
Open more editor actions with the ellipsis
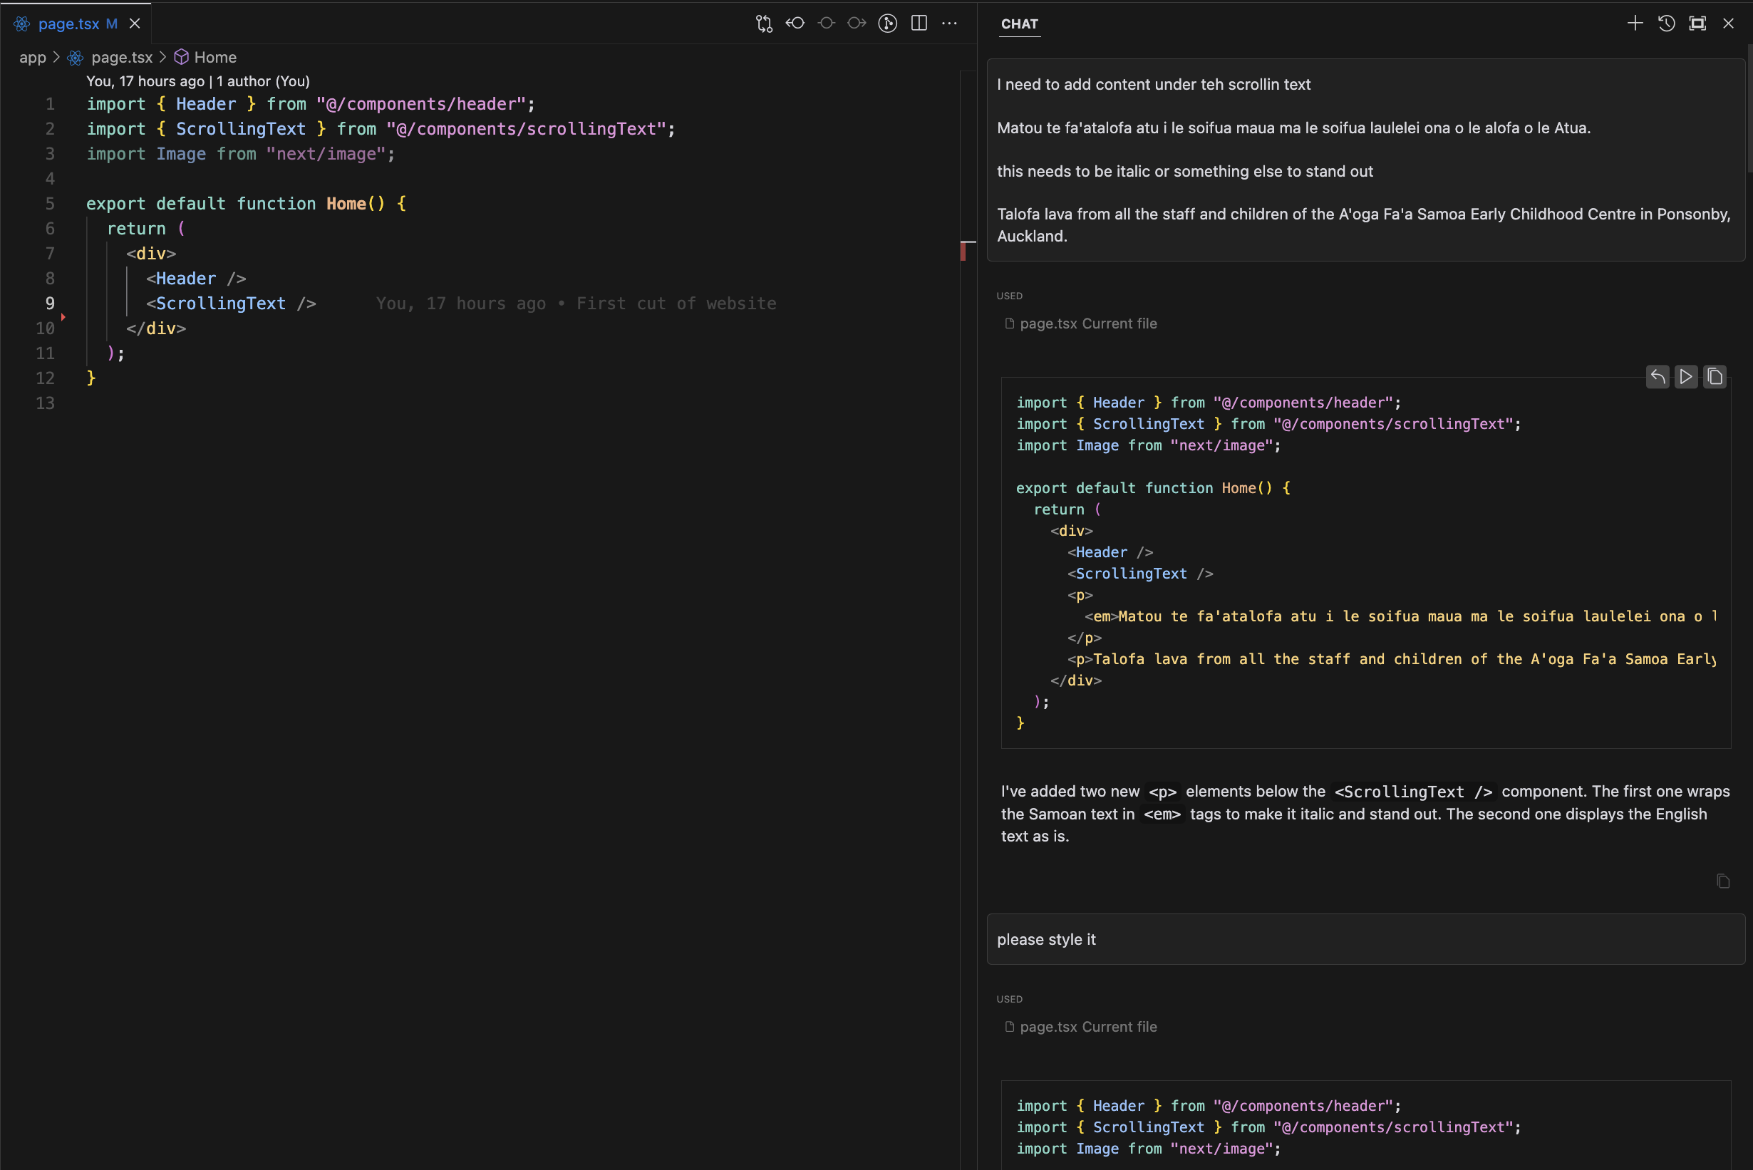(950, 23)
